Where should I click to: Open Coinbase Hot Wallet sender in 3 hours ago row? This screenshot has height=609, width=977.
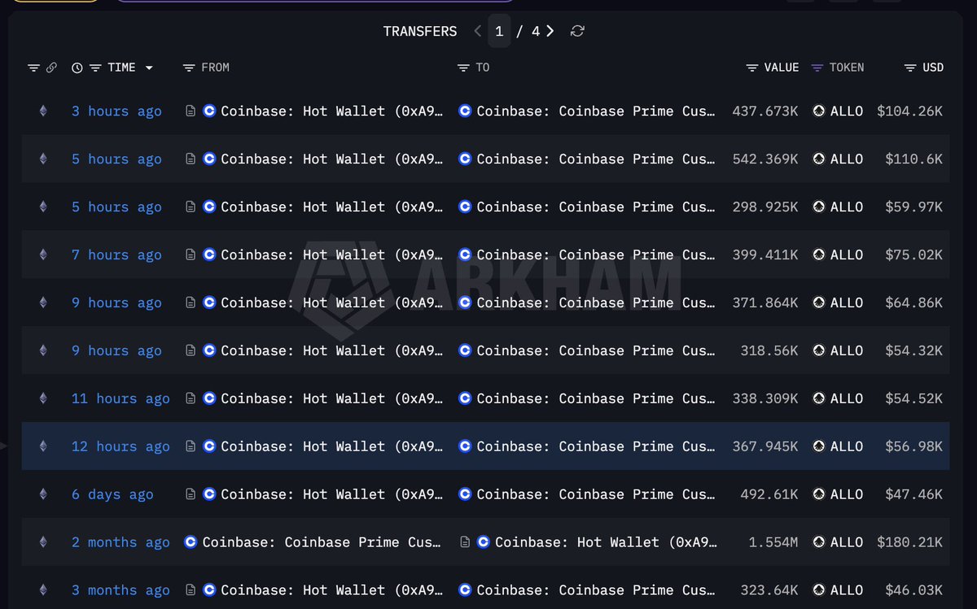(x=332, y=111)
